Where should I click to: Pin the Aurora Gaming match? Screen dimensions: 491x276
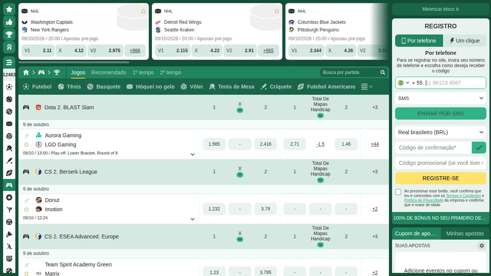[x=26, y=136]
